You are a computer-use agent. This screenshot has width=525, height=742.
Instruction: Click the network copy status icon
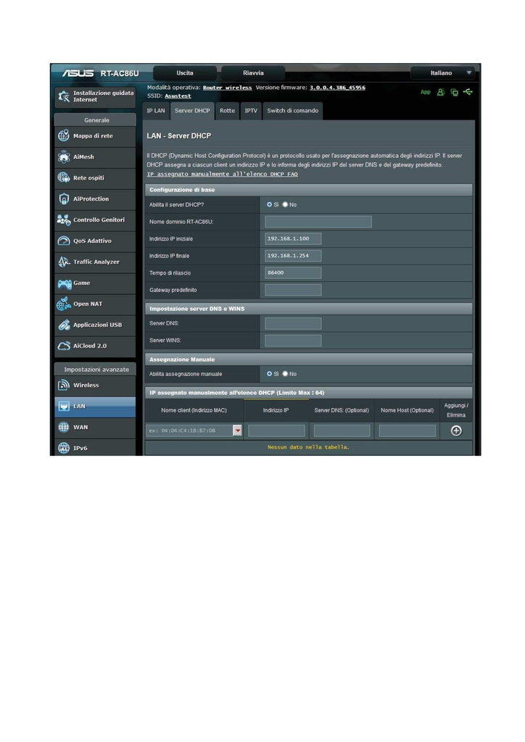click(455, 92)
